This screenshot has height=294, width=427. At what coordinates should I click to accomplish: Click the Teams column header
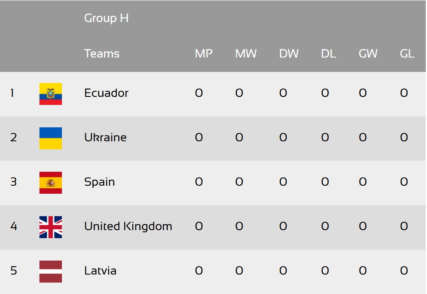click(102, 54)
